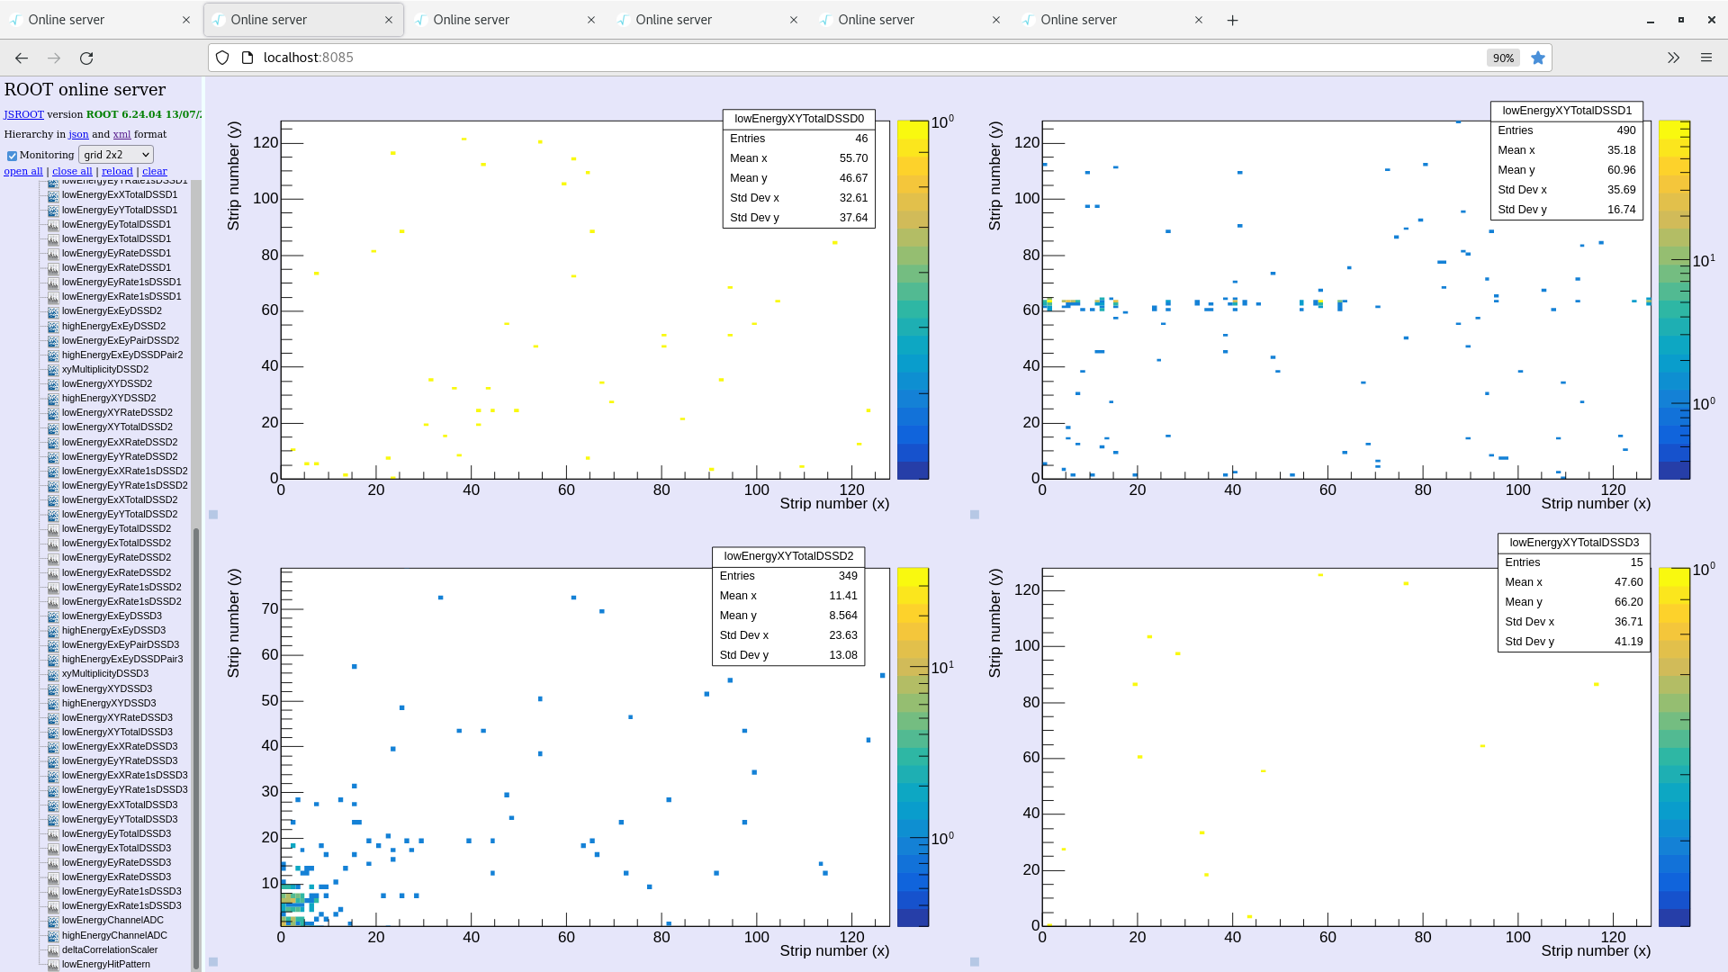The height and width of the screenshot is (972, 1728).
Task: Click the JSROOT link
Action: [x=23, y=114]
